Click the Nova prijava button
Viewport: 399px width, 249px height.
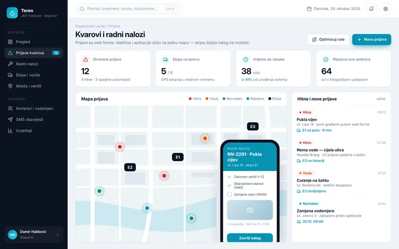pos(371,40)
